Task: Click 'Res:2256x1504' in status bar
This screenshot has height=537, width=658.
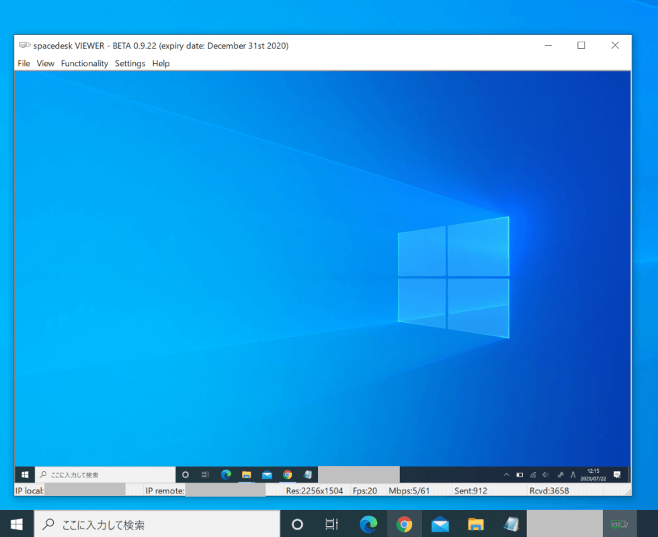Action: [x=315, y=491]
